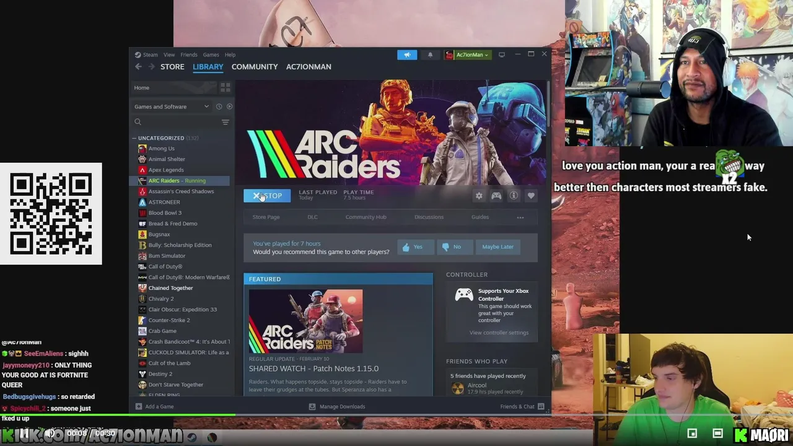The width and height of the screenshot is (793, 446).
Task: Click the Among Us game icon
Action: click(x=142, y=149)
